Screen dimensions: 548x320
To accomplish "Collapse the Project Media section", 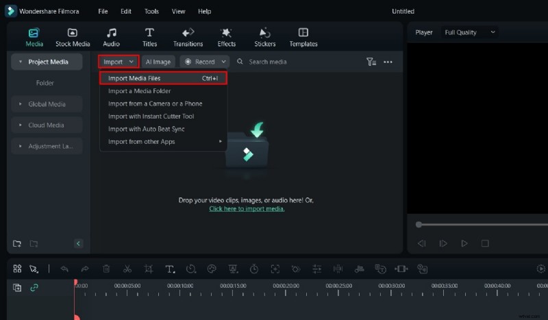I will point(21,62).
